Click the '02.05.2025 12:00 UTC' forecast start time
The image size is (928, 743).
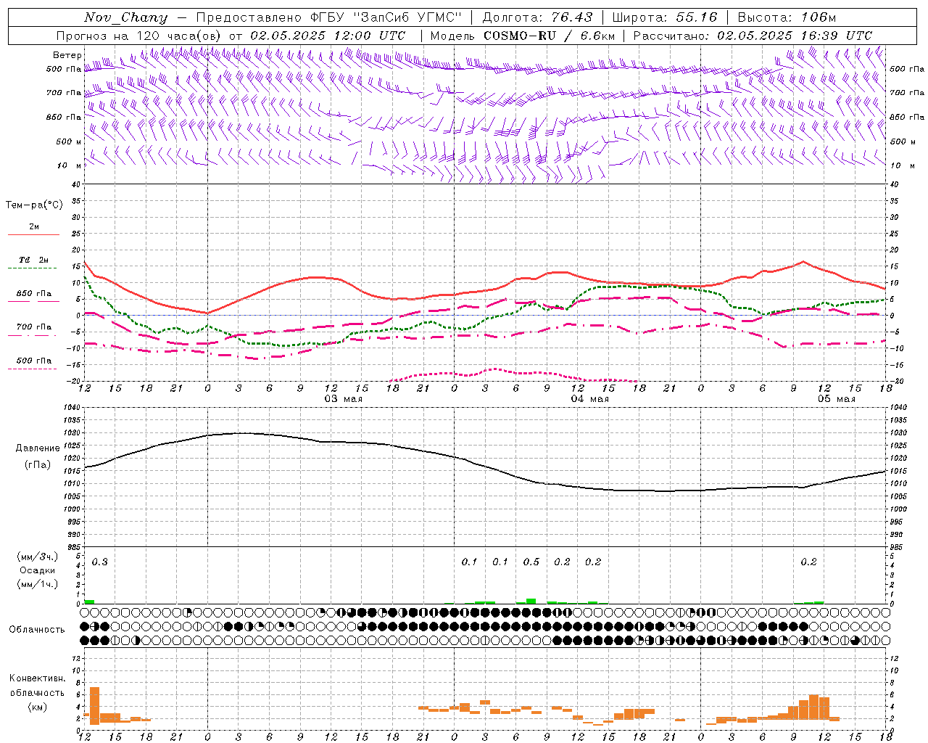pos(328,36)
